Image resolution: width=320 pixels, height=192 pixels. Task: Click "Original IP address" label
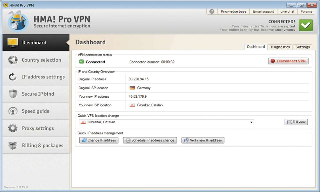92,79
